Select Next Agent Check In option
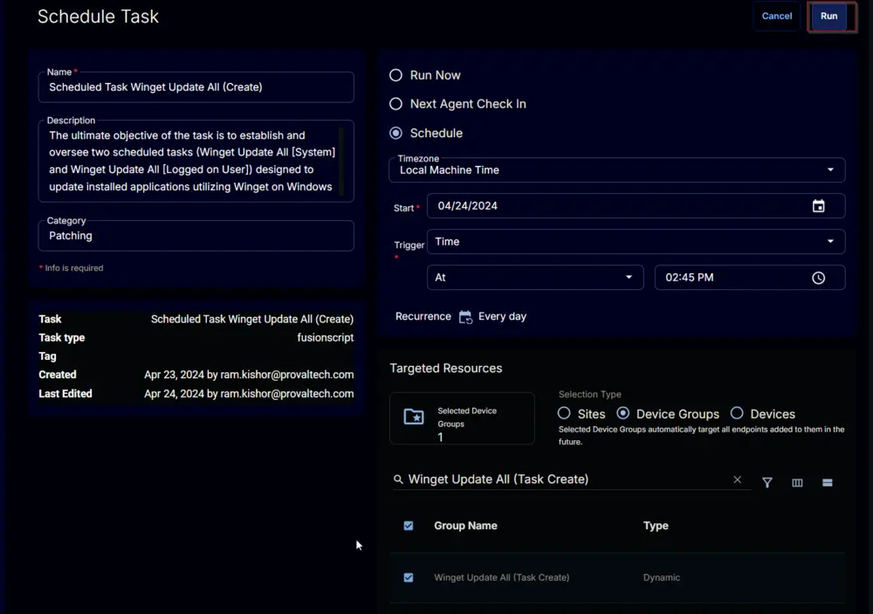 (395, 104)
